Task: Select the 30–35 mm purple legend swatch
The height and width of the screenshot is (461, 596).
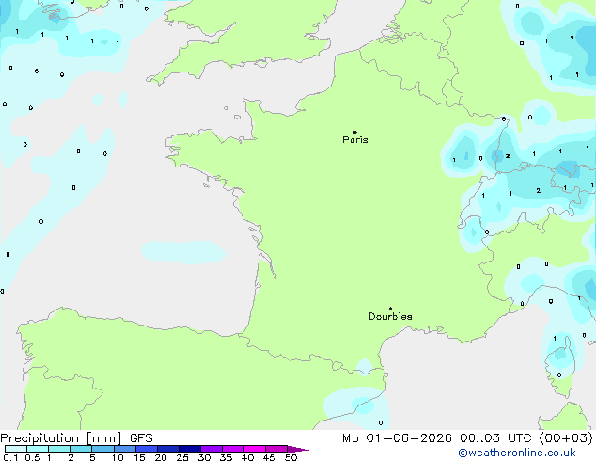Action: click(212, 449)
